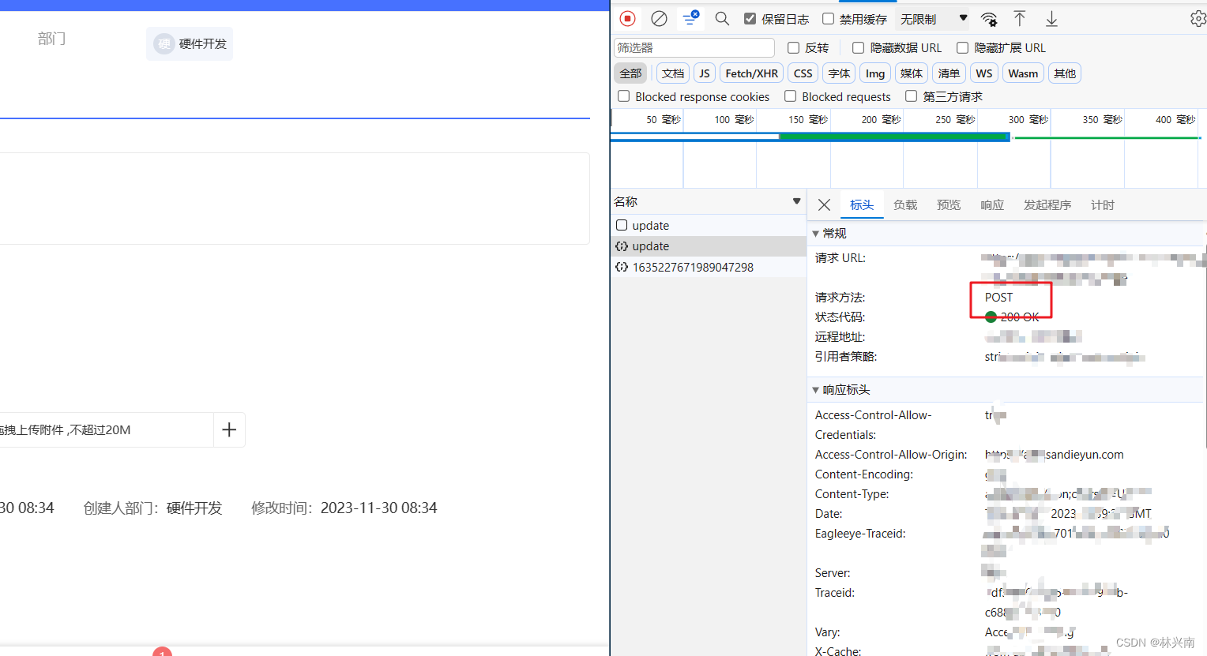Click the 硬件开发 department avatar icon
1207x656 pixels.
tap(164, 43)
